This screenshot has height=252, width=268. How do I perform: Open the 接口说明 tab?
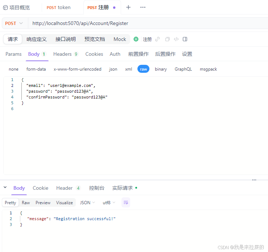click(66, 39)
